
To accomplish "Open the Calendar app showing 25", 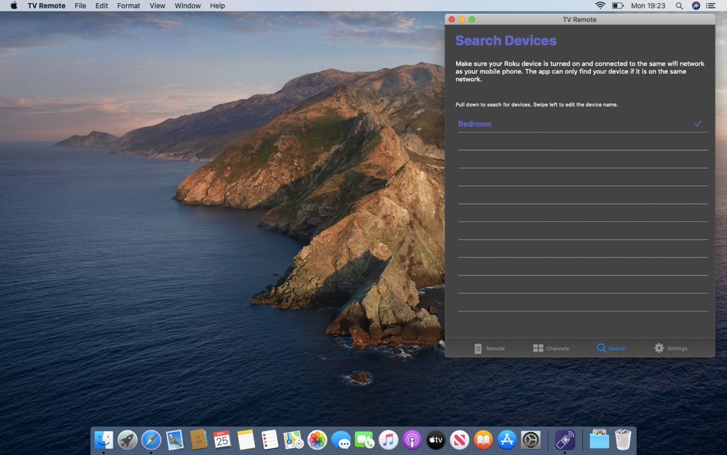I will point(220,440).
